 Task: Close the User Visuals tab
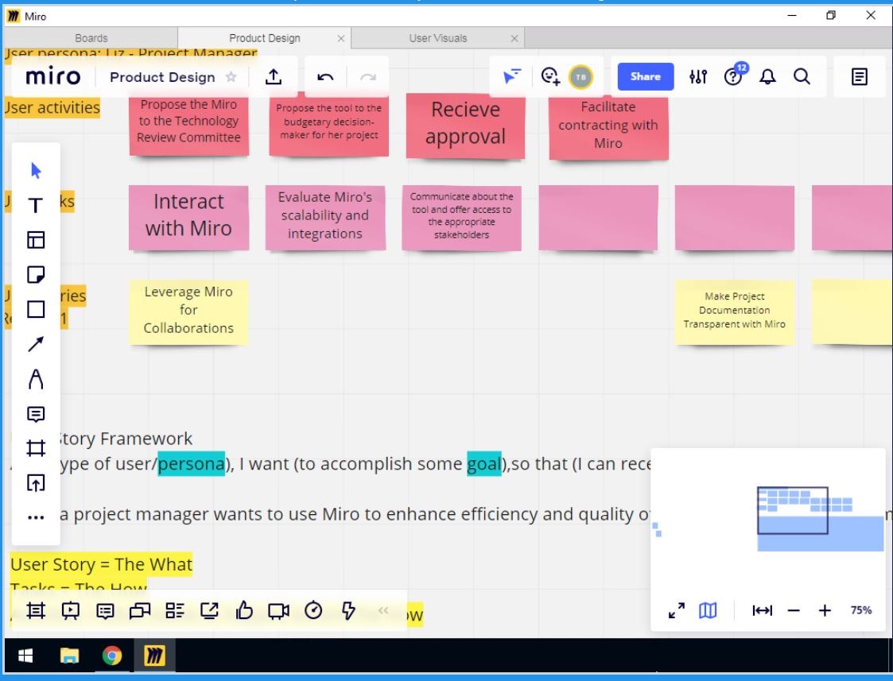[x=514, y=38]
